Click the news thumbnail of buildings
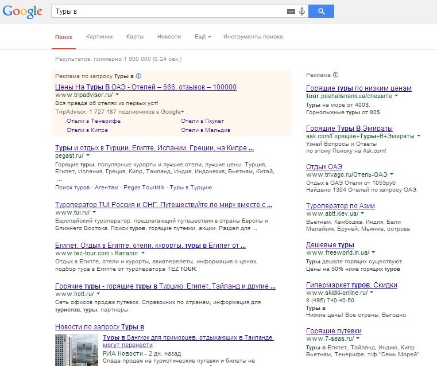 coord(76,350)
